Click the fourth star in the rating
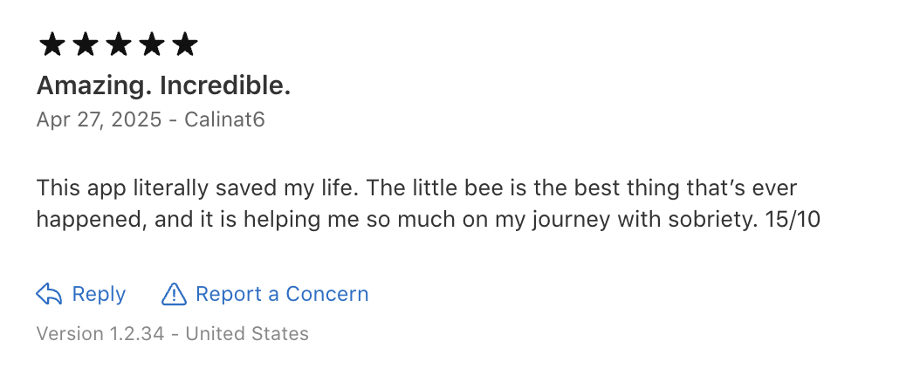 tap(152, 44)
